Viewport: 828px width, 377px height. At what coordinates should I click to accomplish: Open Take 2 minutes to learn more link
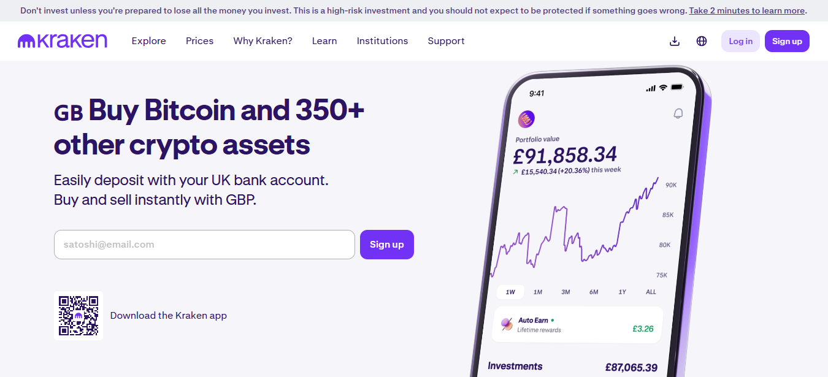tap(746, 10)
